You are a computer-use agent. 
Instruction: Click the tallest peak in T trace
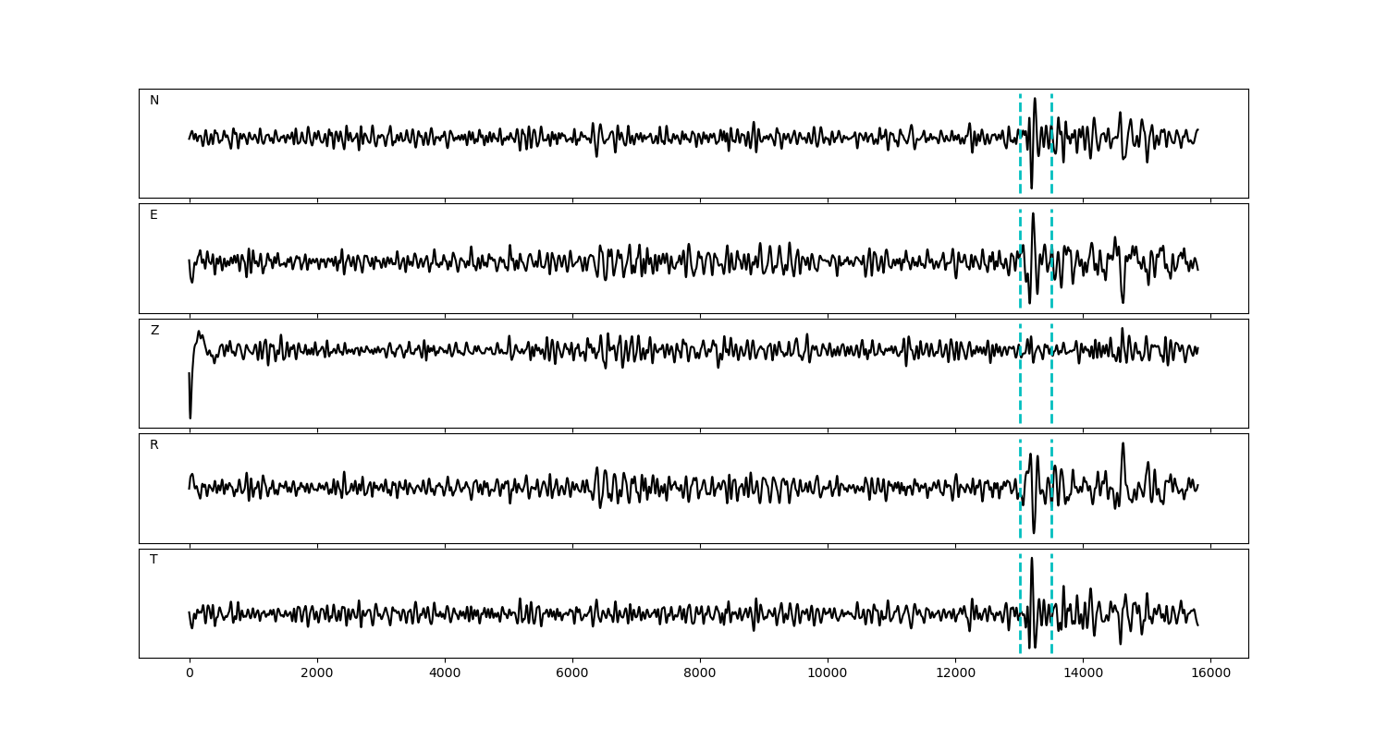(x=1032, y=559)
